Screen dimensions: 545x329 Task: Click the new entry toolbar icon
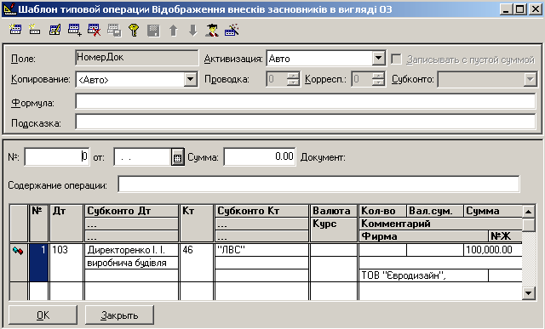pyautogui.click(x=15, y=30)
